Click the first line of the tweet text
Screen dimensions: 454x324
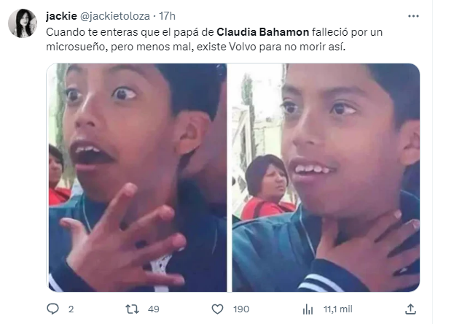tap(214, 32)
